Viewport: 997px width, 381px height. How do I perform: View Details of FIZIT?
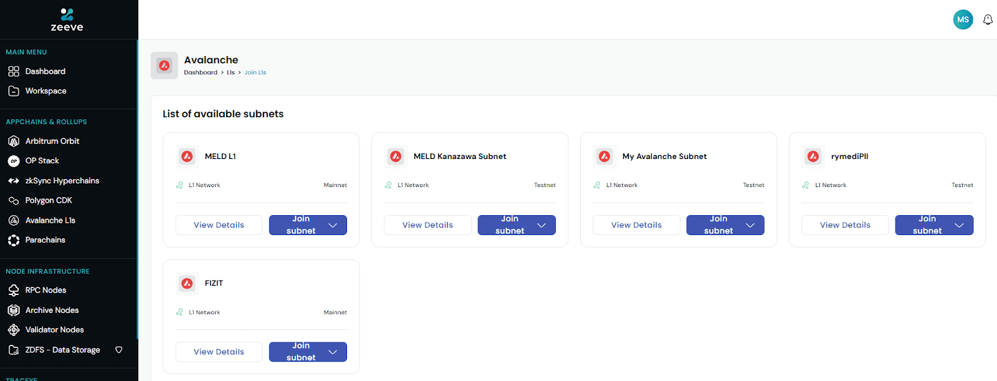tap(219, 352)
